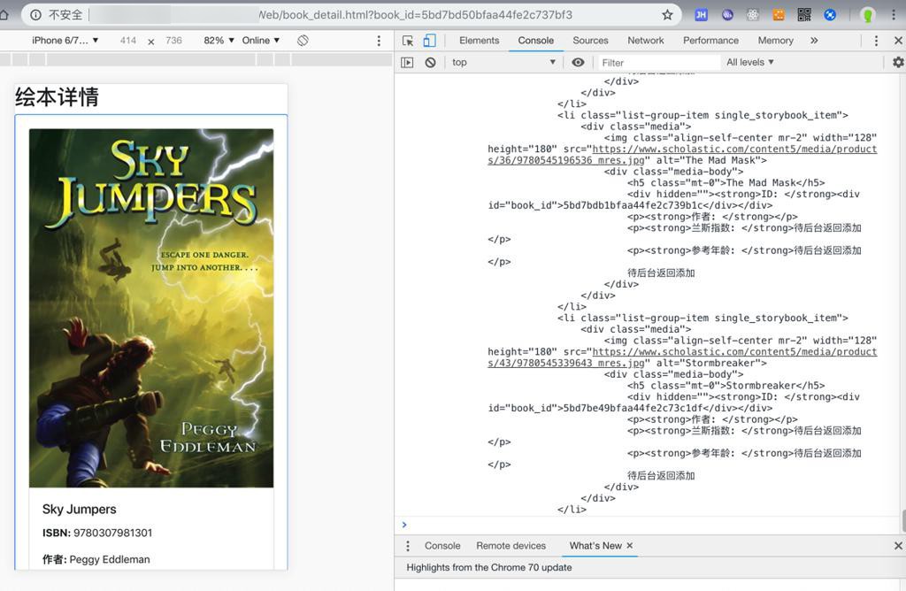Image resolution: width=906 pixels, height=591 pixels.
Task: View site information for the insecure page
Action: (x=35, y=15)
